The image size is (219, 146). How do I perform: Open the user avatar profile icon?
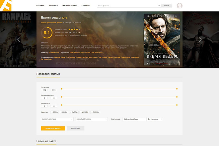coord(180,6)
